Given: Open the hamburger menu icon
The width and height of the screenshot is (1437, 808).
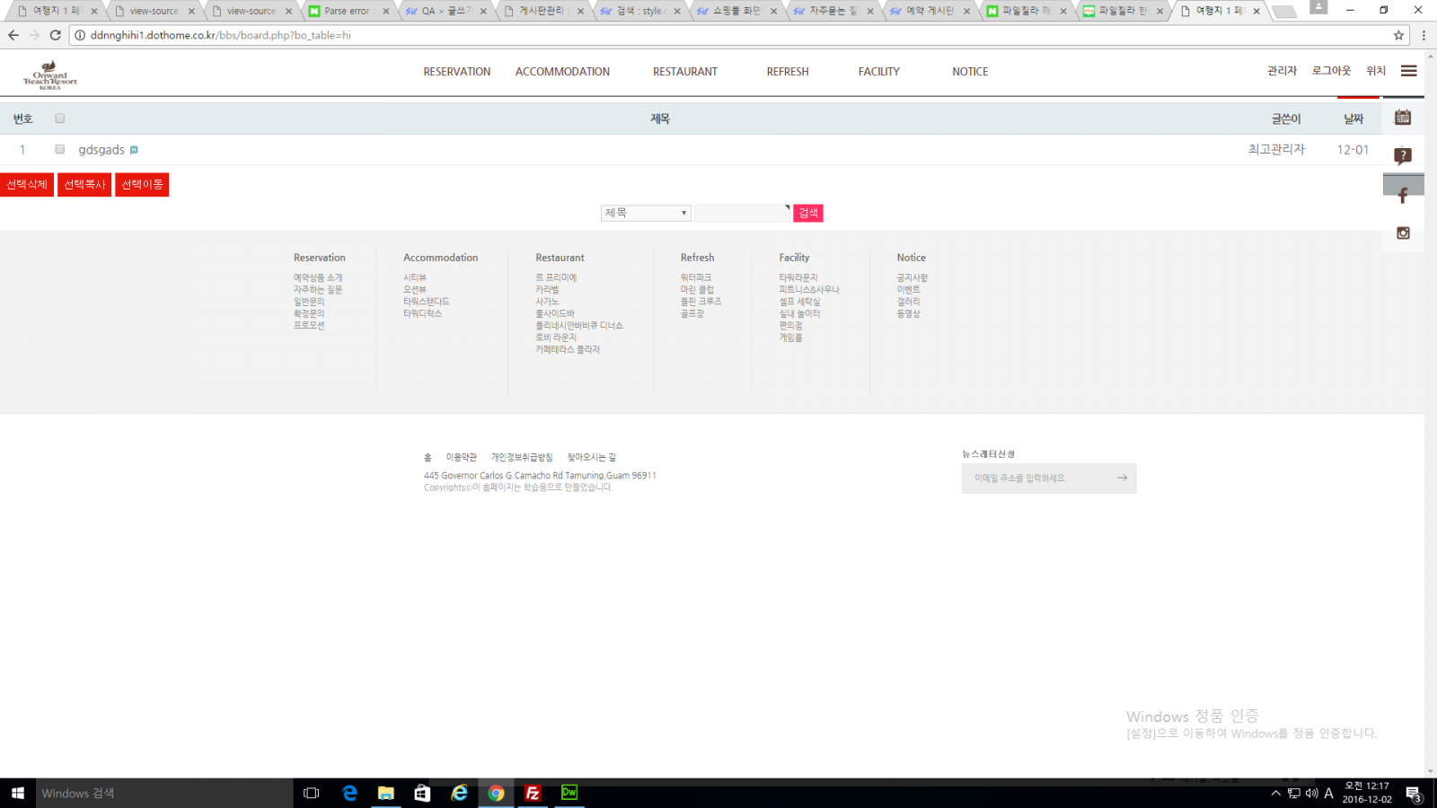Looking at the screenshot, I should point(1408,71).
